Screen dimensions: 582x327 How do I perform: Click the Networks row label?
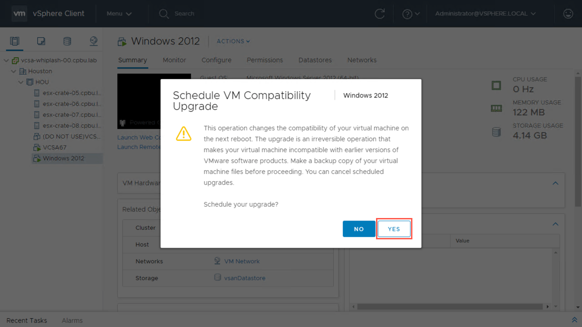click(x=149, y=261)
